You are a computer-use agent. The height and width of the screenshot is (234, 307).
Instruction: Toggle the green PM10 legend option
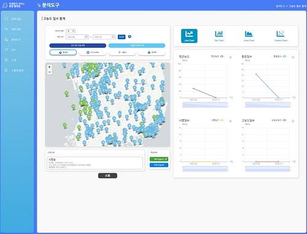[x=159, y=159]
